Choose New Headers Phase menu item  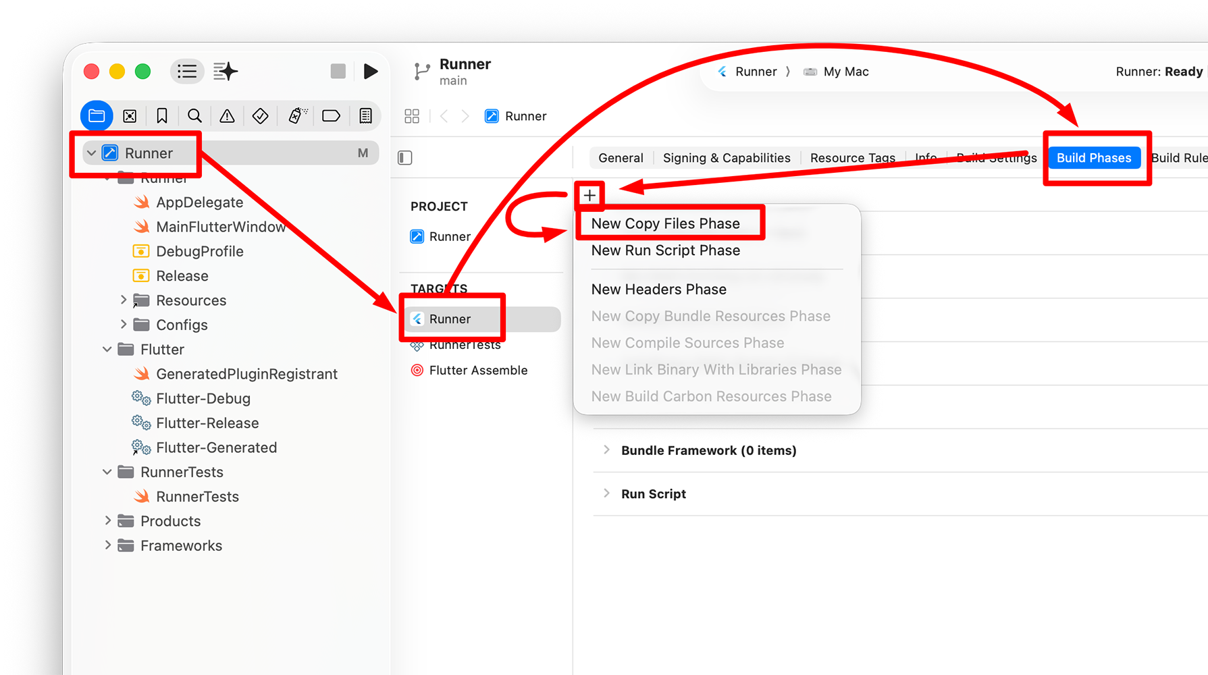click(659, 290)
